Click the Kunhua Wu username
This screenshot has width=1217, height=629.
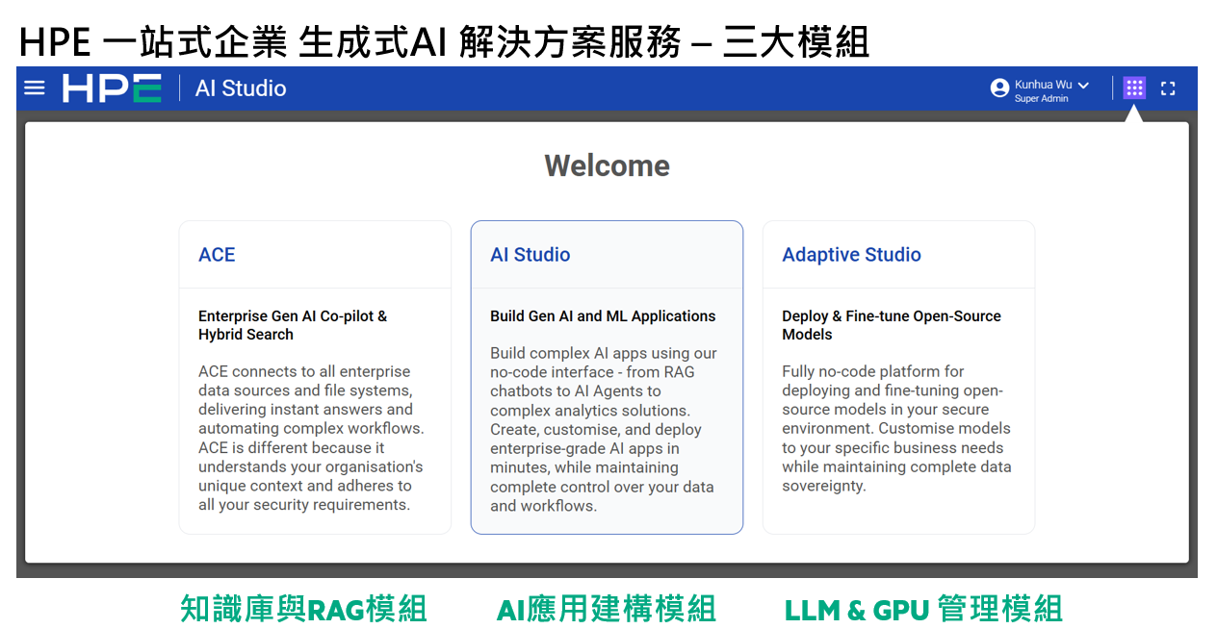tap(1043, 85)
